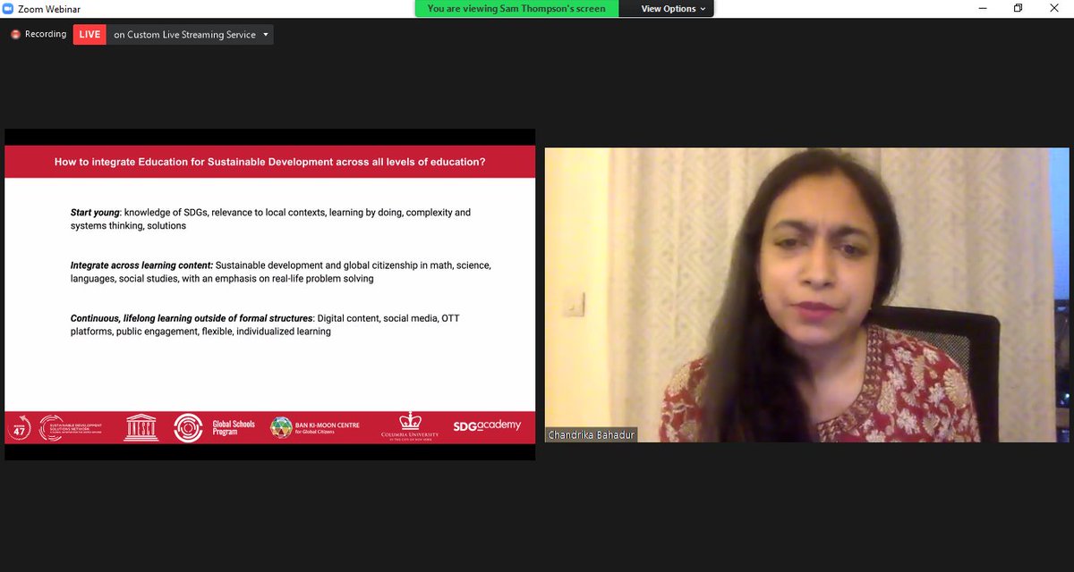Select the Ban Ki-moon Centre globe emblem
The image size is (1074, 572).
click(281, 426)
